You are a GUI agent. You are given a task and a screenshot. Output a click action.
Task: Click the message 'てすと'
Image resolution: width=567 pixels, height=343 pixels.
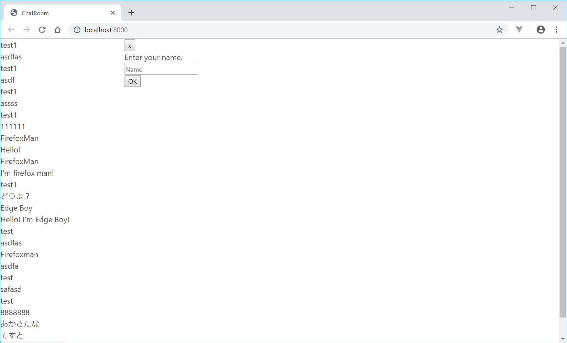coord(12,336)
